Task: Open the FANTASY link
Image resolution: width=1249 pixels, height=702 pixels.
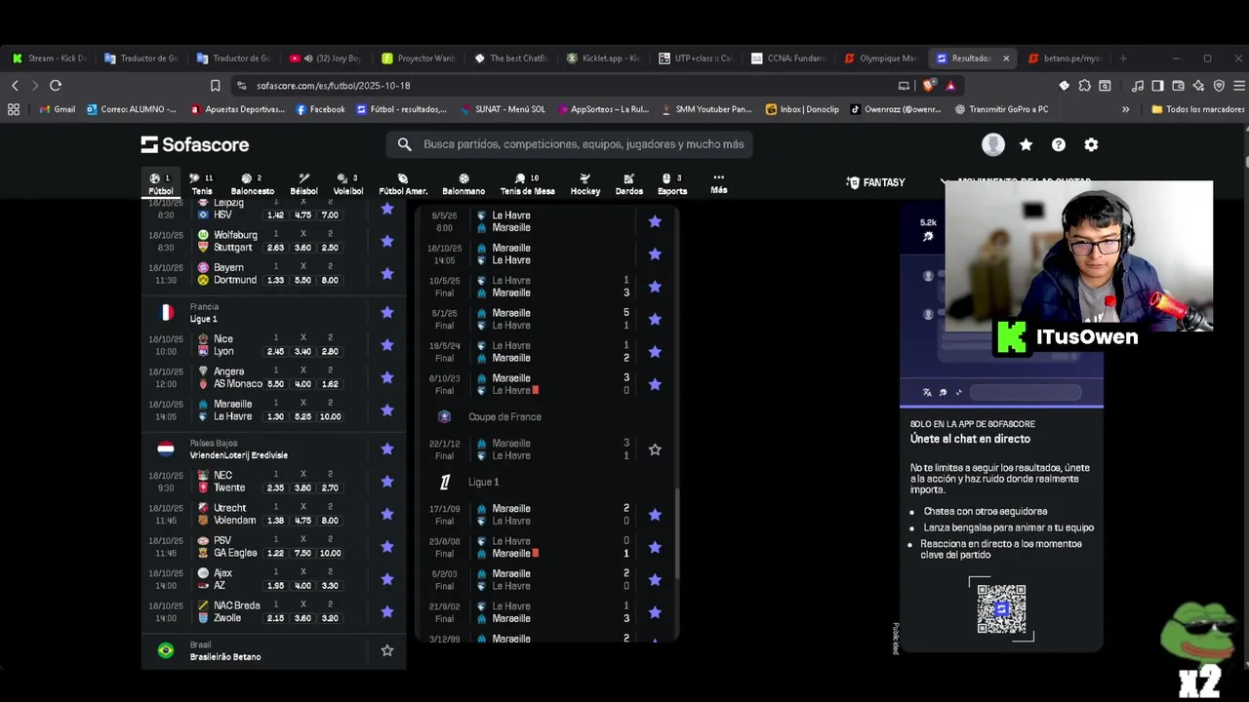Action: [x=875, y=182]
